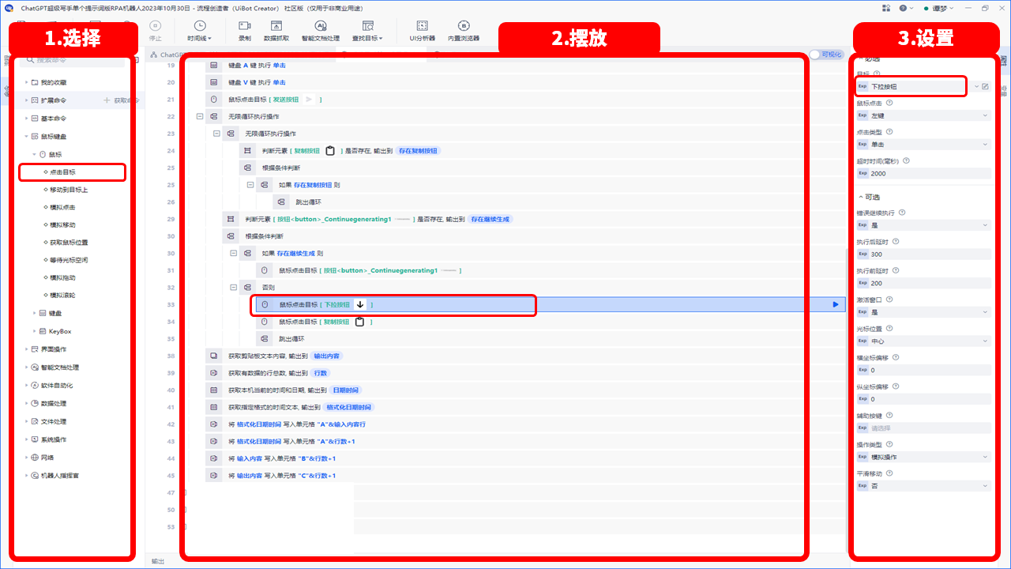This screenshot has width=1011, height=569.
Task: Click the element-check icon on line 24
Action: (x=246, y=151)
